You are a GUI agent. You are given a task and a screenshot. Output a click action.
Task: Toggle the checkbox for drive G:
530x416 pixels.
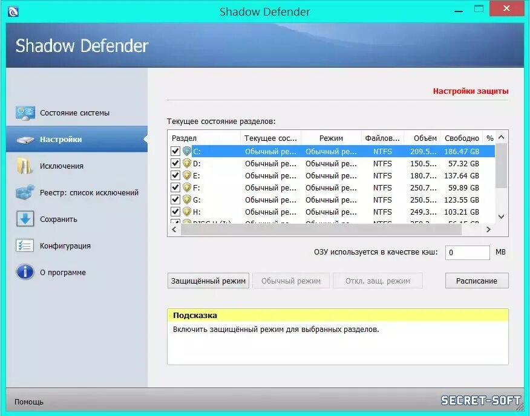click(175, 200)
